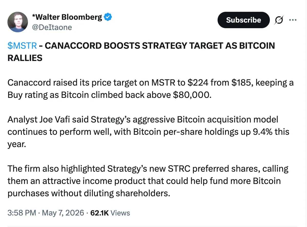
Task: Visit the *Walter Bloomberg display name
Action: pos(67,17)
